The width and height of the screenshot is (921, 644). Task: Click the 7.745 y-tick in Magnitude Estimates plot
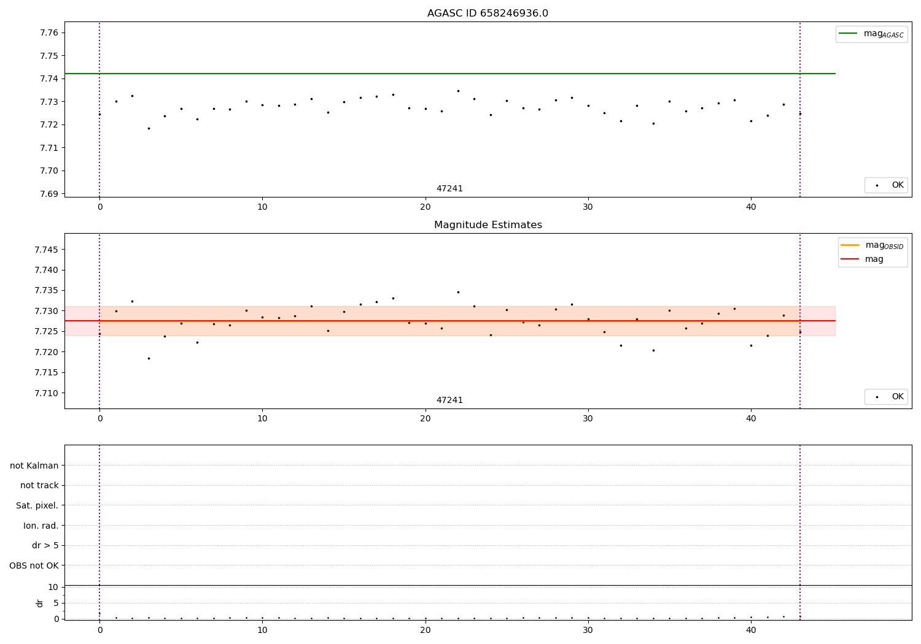[47, 250]
